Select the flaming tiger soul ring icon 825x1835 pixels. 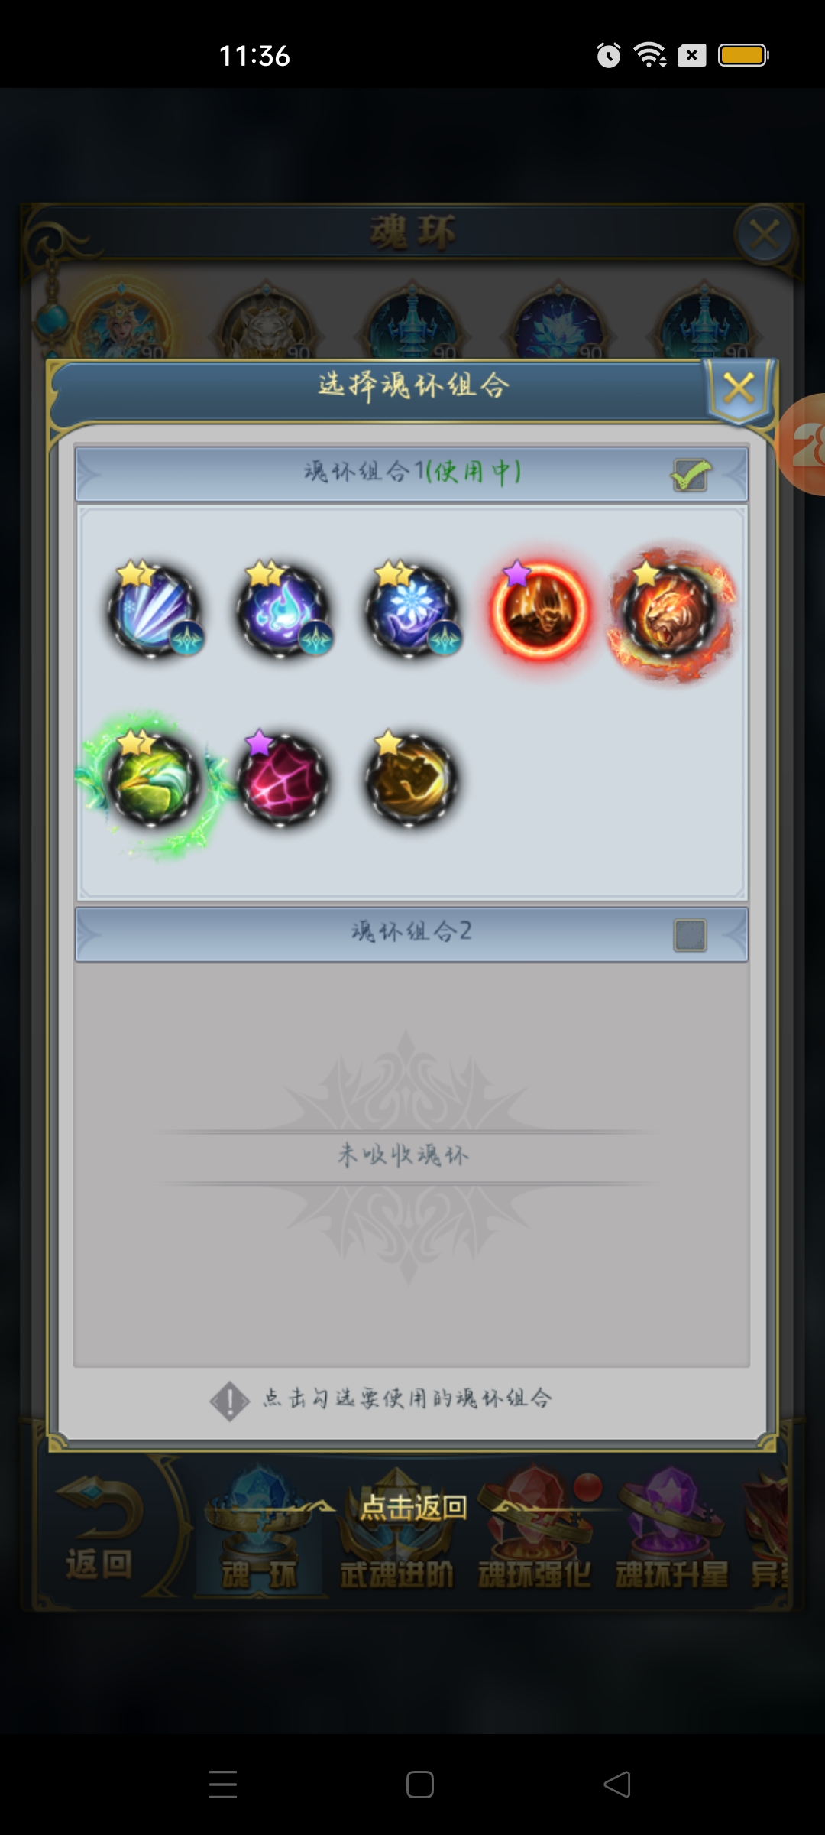(670, 612)
